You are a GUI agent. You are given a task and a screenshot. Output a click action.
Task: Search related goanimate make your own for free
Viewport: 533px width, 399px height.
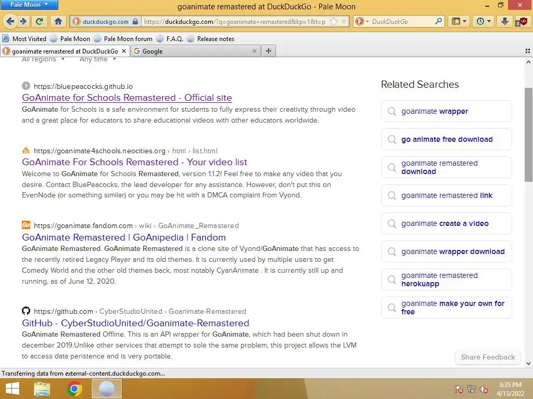pos(446,308)
